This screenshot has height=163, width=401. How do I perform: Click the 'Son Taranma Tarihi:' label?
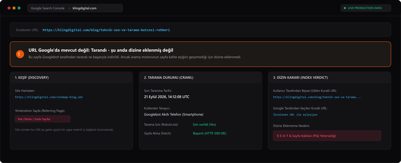(x=158, y=91)
